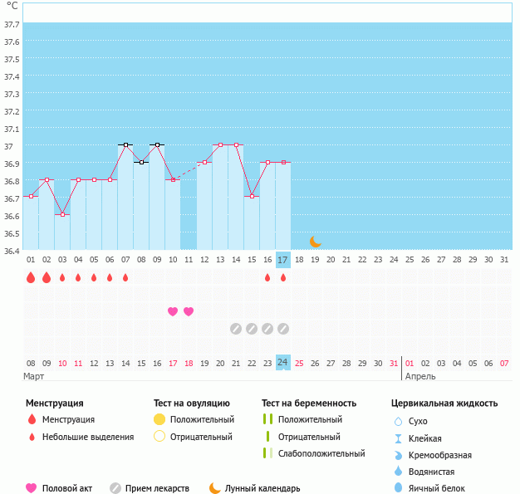Click the pink heart on cycle day 11

point(189,311)
